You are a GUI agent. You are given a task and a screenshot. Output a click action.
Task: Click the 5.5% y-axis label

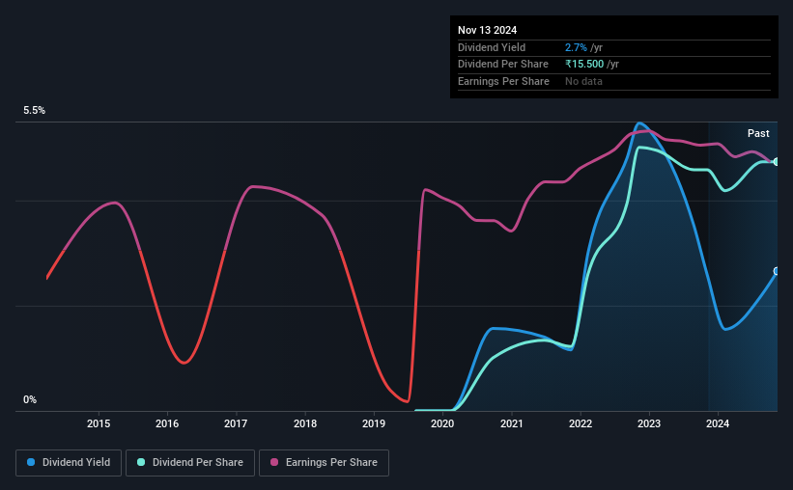click(x=34, y=110)
